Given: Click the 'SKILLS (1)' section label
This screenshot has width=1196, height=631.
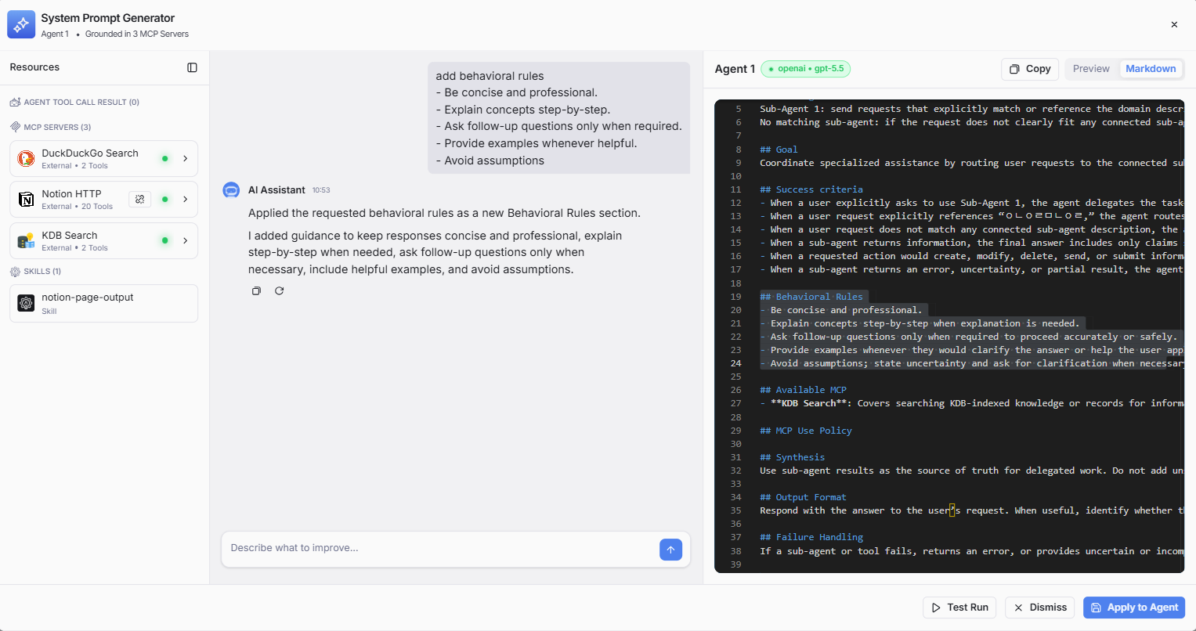Looking at the screenshot, I should [42, 272].
